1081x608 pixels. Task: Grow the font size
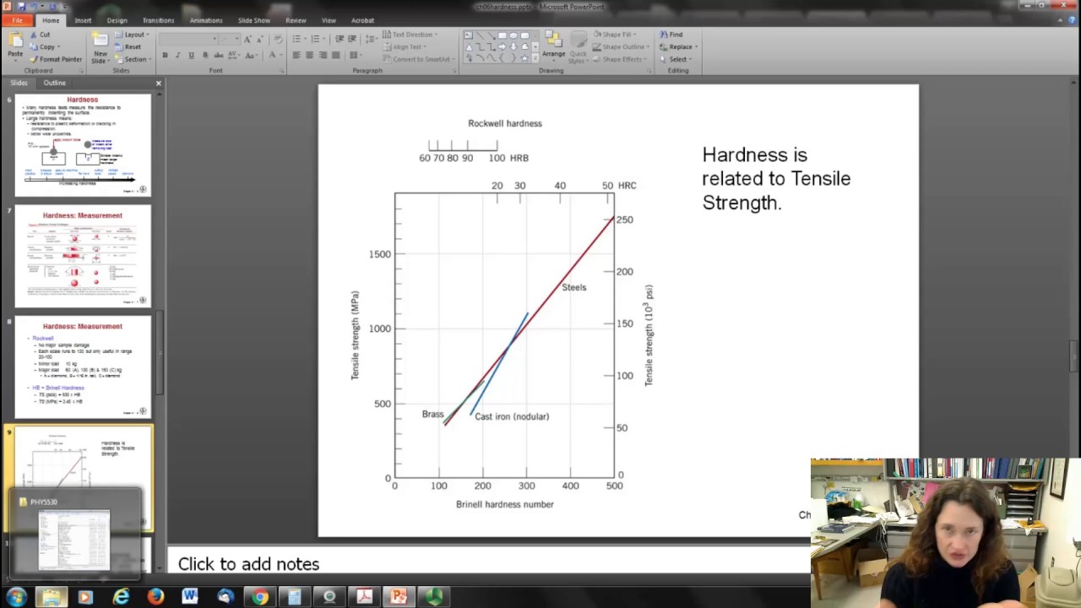[x=247, y=39]
